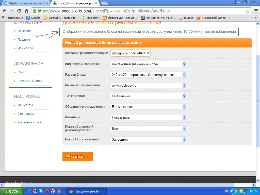Open the Показ 18+ объявлений dropdown
Viewport: 260px width, 195px height.
click(x=149, y=139)
